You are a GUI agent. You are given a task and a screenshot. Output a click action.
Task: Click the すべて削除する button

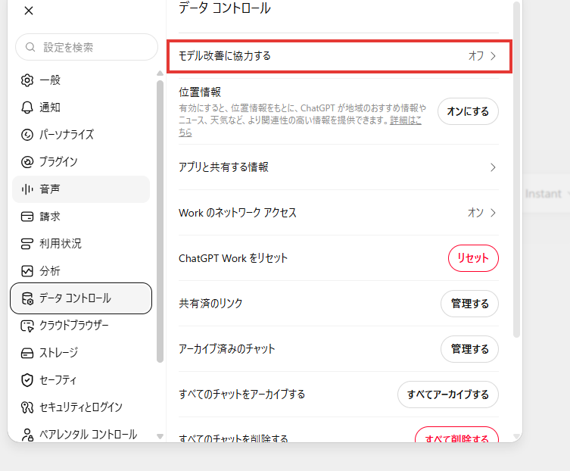[x=456, y=435]
